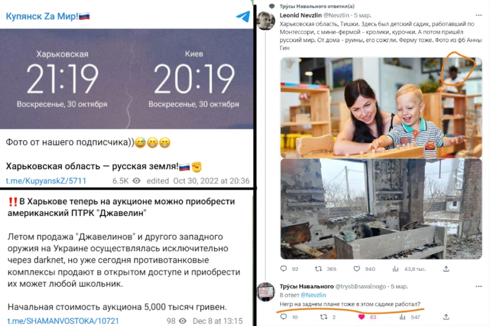
Task: Open the more options menu on the reply tweet
Action: [479, 286]
